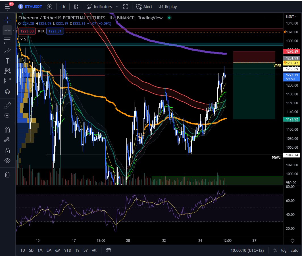Open the USDT currency dropdown on price scale
The image size is (302, 256).
(x=291, y=17)
